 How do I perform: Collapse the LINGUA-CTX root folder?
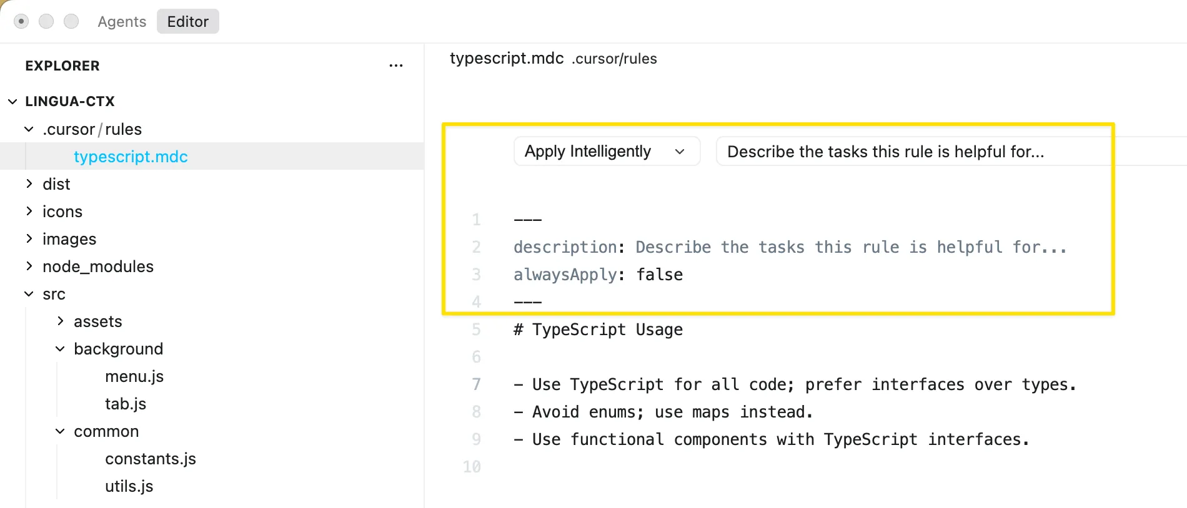pos(69,101)
